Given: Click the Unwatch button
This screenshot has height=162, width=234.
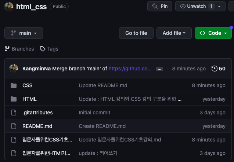Looking at the screenshot, I should click(200, 6).
